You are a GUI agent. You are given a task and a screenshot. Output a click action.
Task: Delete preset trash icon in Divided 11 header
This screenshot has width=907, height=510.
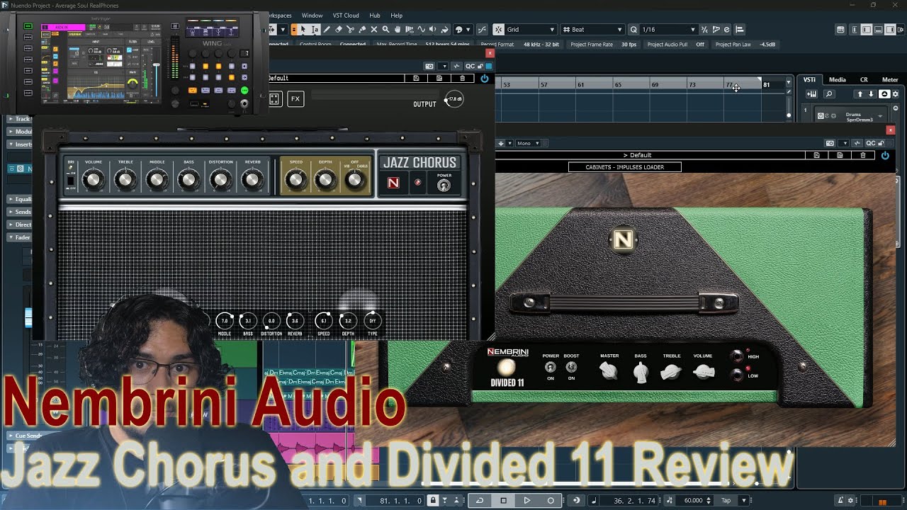click(x=863, y=155)
